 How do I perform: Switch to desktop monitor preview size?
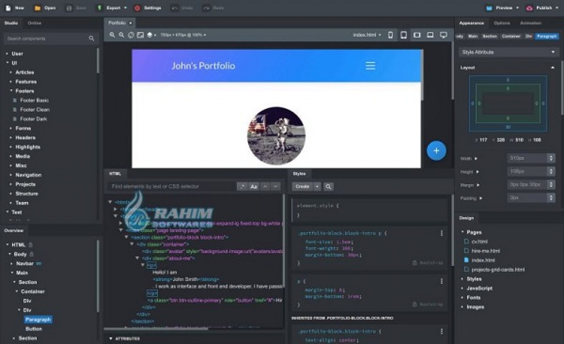(x=443, y=35)
